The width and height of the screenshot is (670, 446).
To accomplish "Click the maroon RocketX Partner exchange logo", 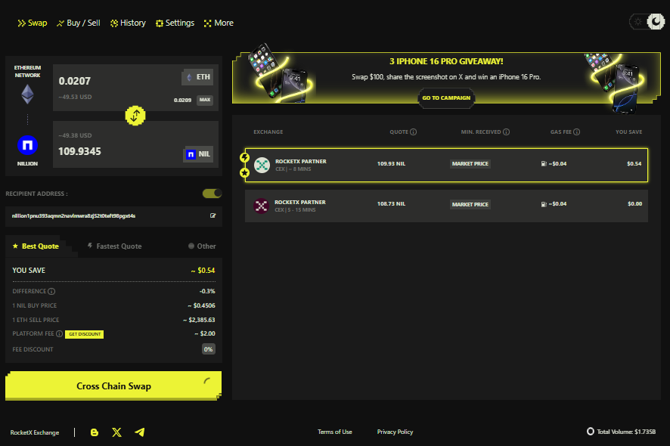I will (x=261, y=206).
